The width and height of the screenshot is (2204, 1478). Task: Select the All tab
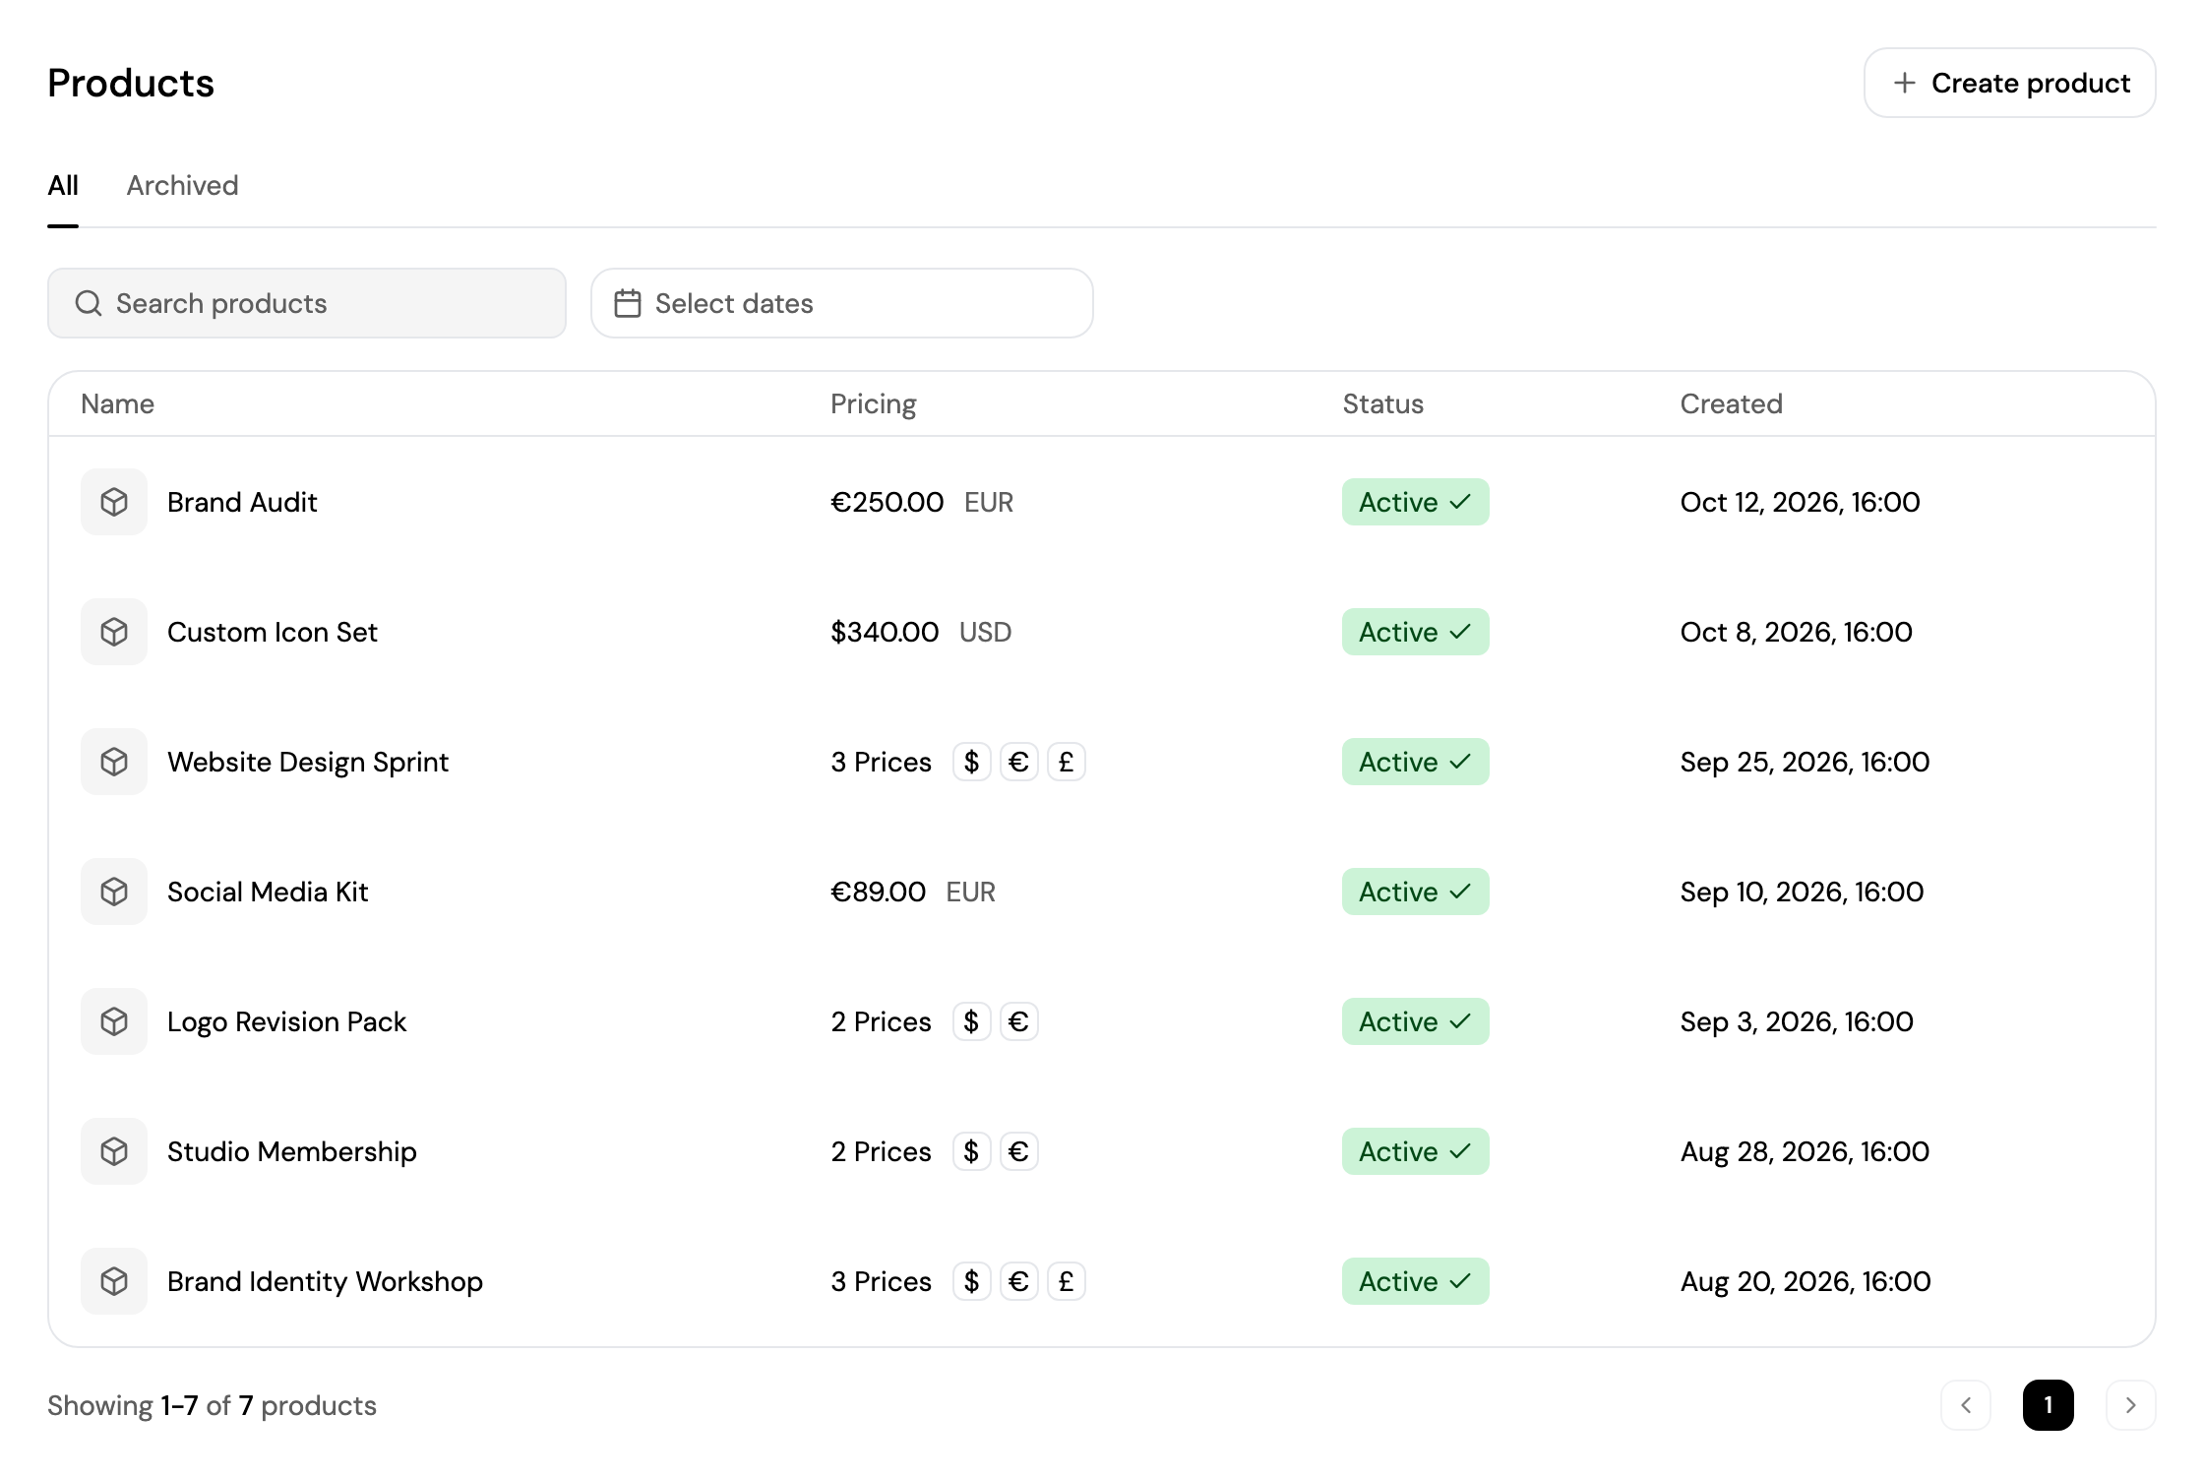coord(63,185)
